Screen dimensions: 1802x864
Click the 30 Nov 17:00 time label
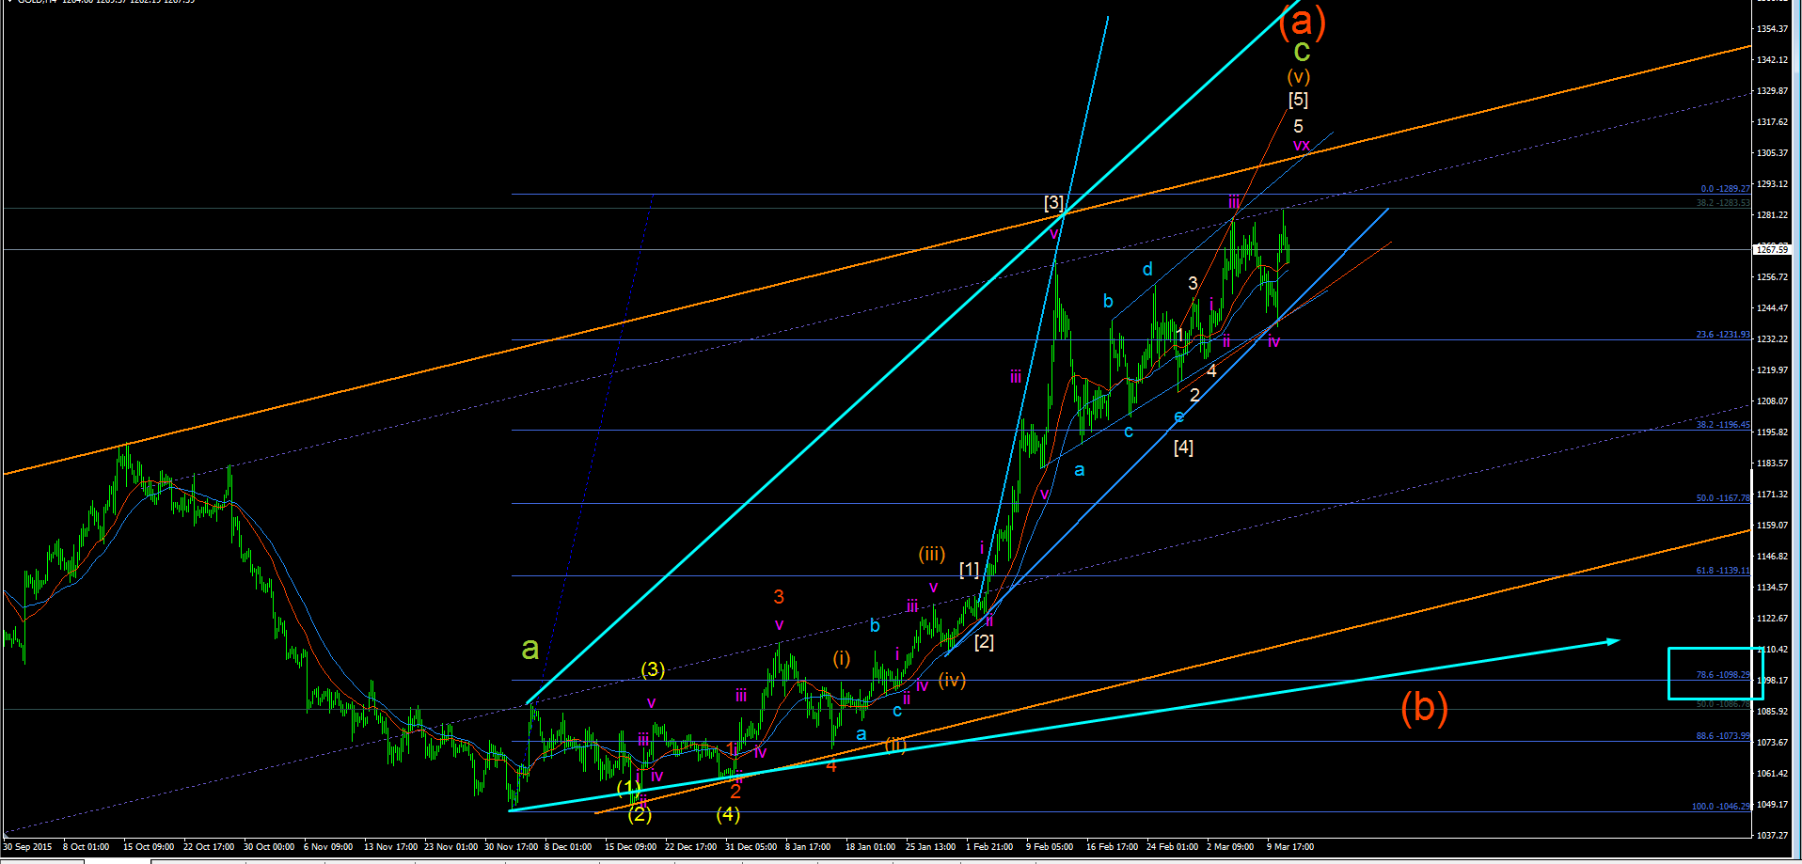511,847
